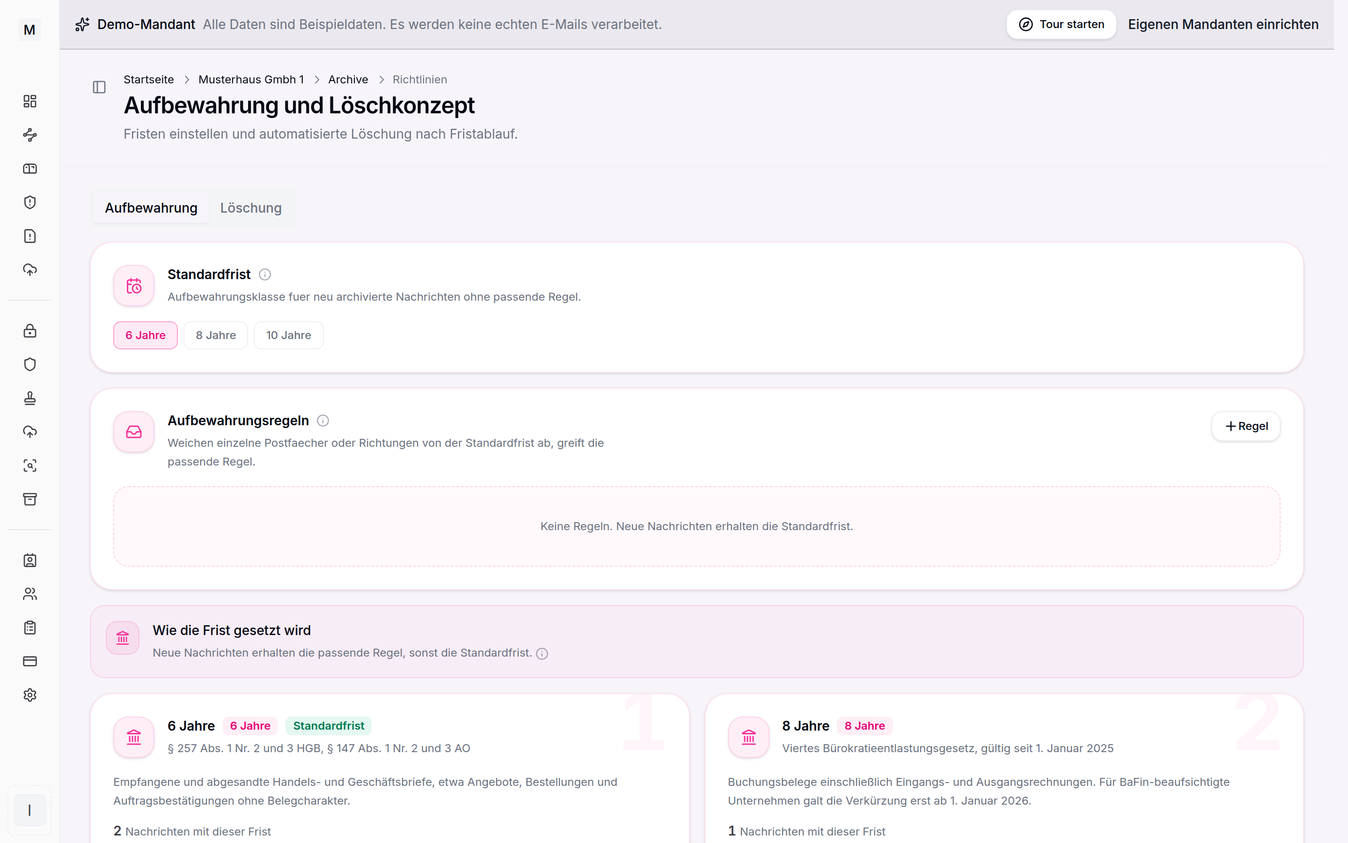Open the clipboard list icon in sidebar
1348x843 pixels.
point(29,628)
